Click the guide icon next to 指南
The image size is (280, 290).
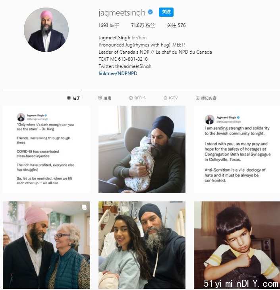click(100, 98)
